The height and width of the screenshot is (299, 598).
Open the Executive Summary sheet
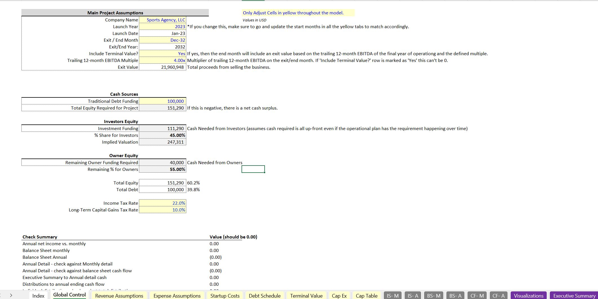click(x=573, y=296)
